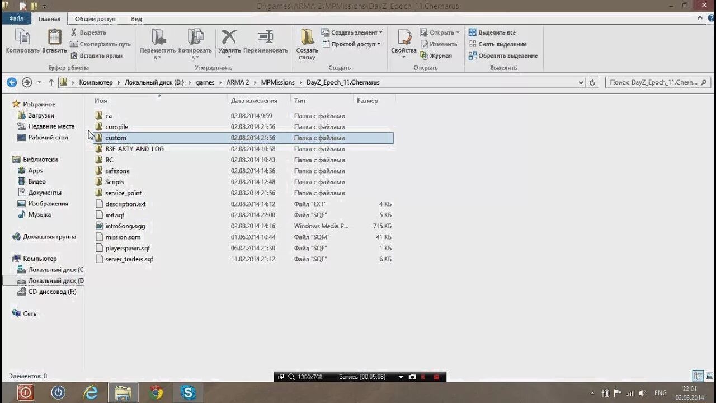Open the Копировать в dropdown
The width and height of the screenshot is (716, 403).
(x=195, y=45)
